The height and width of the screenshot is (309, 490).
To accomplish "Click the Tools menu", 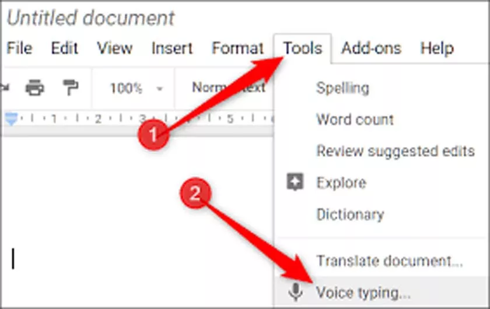I will 303,48.
